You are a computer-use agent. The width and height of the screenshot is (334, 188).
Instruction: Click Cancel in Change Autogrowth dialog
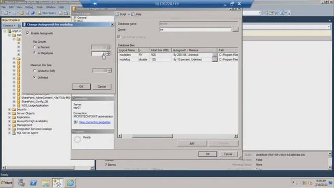(x=102, y=87)
